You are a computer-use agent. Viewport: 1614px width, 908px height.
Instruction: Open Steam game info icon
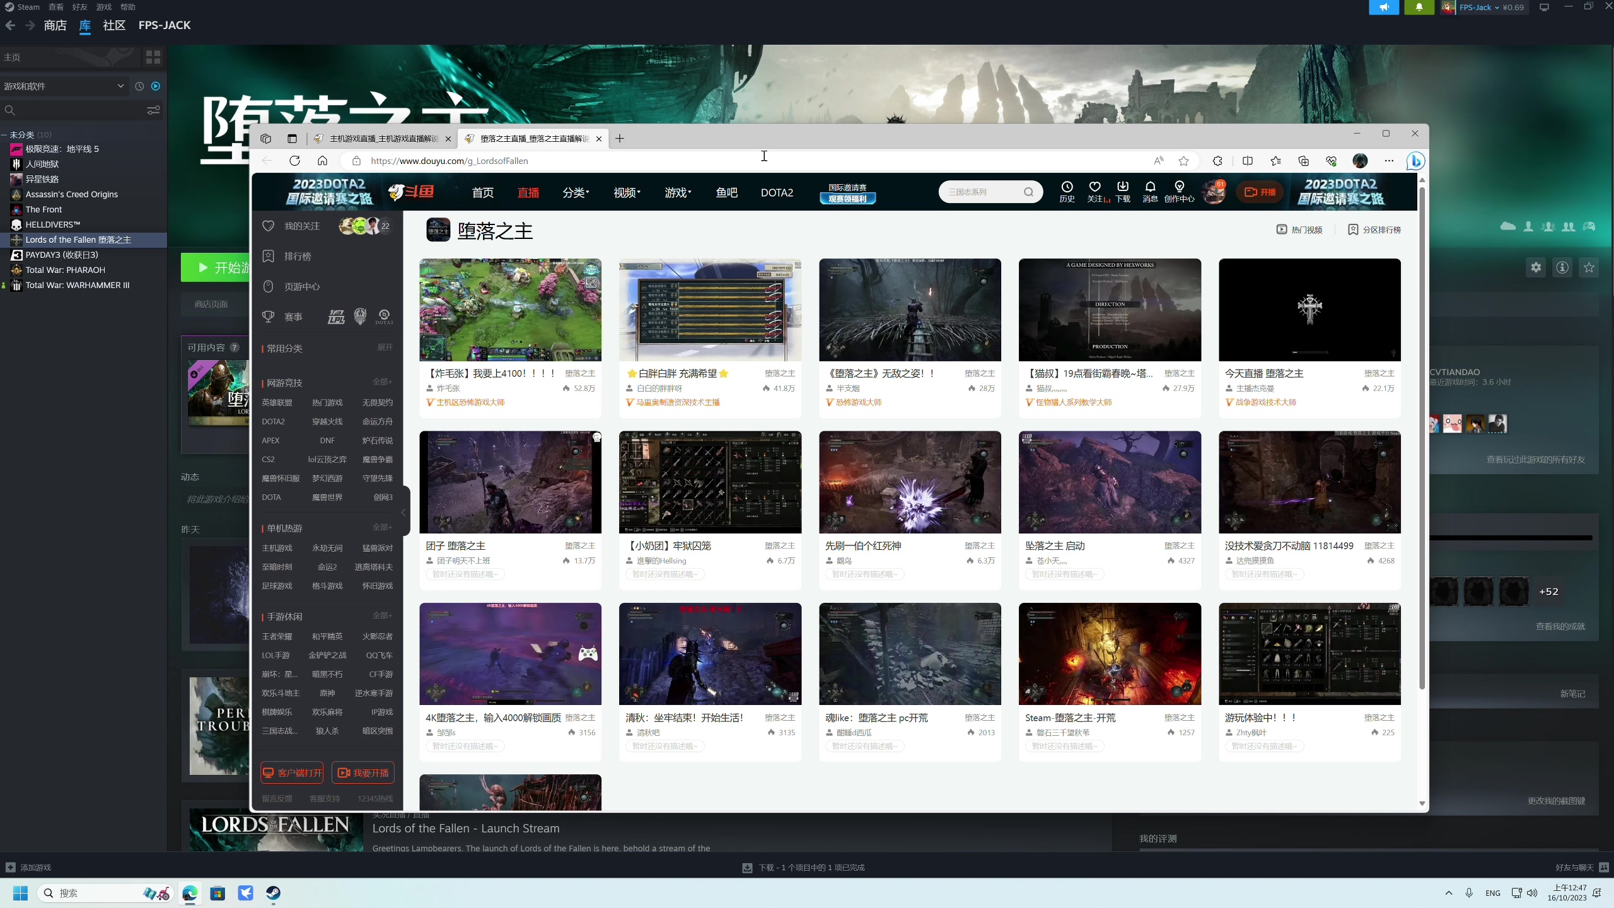[x=1562, y=267]
